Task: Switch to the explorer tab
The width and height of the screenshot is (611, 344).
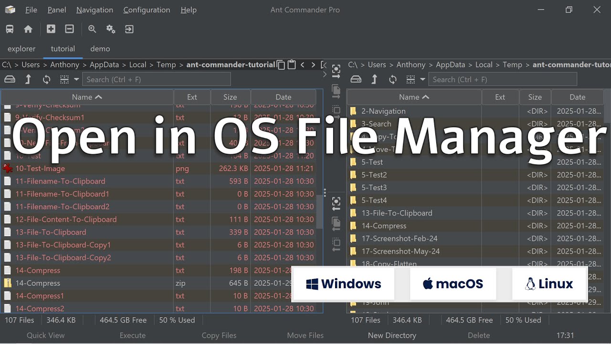Action: click(21, 49)
